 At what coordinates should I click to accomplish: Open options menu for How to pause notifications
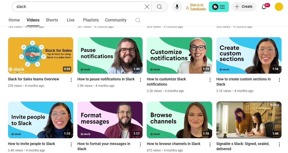140,80
